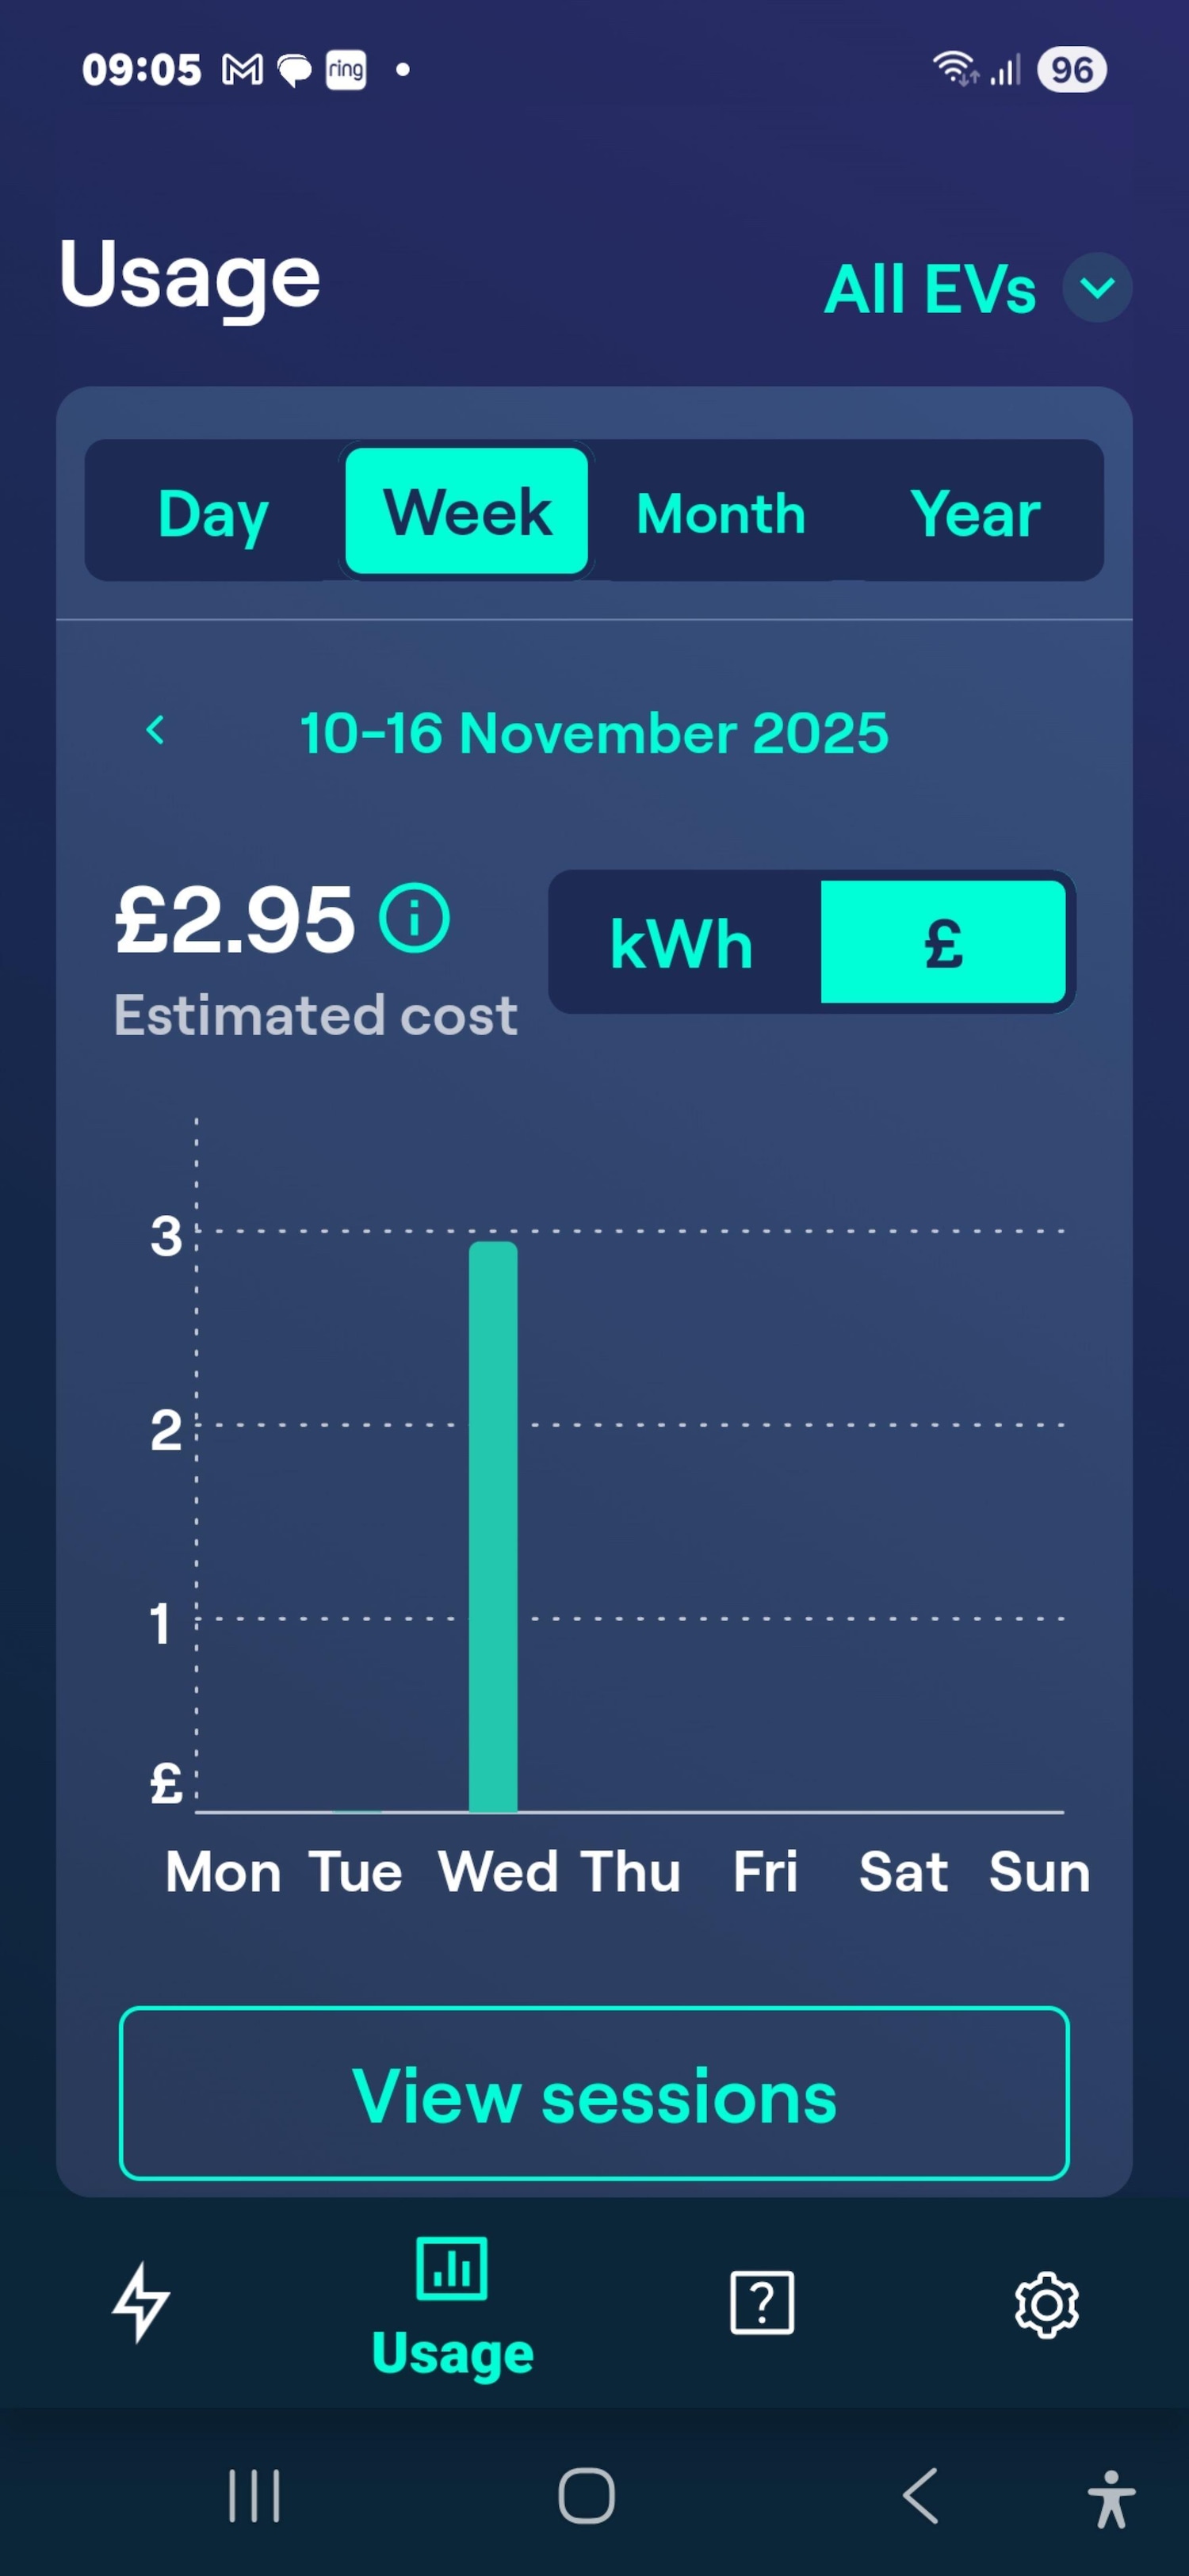Go to previous week with left chevron
This screenshot has width=1189, height=2576.
[x=155, y=731]
